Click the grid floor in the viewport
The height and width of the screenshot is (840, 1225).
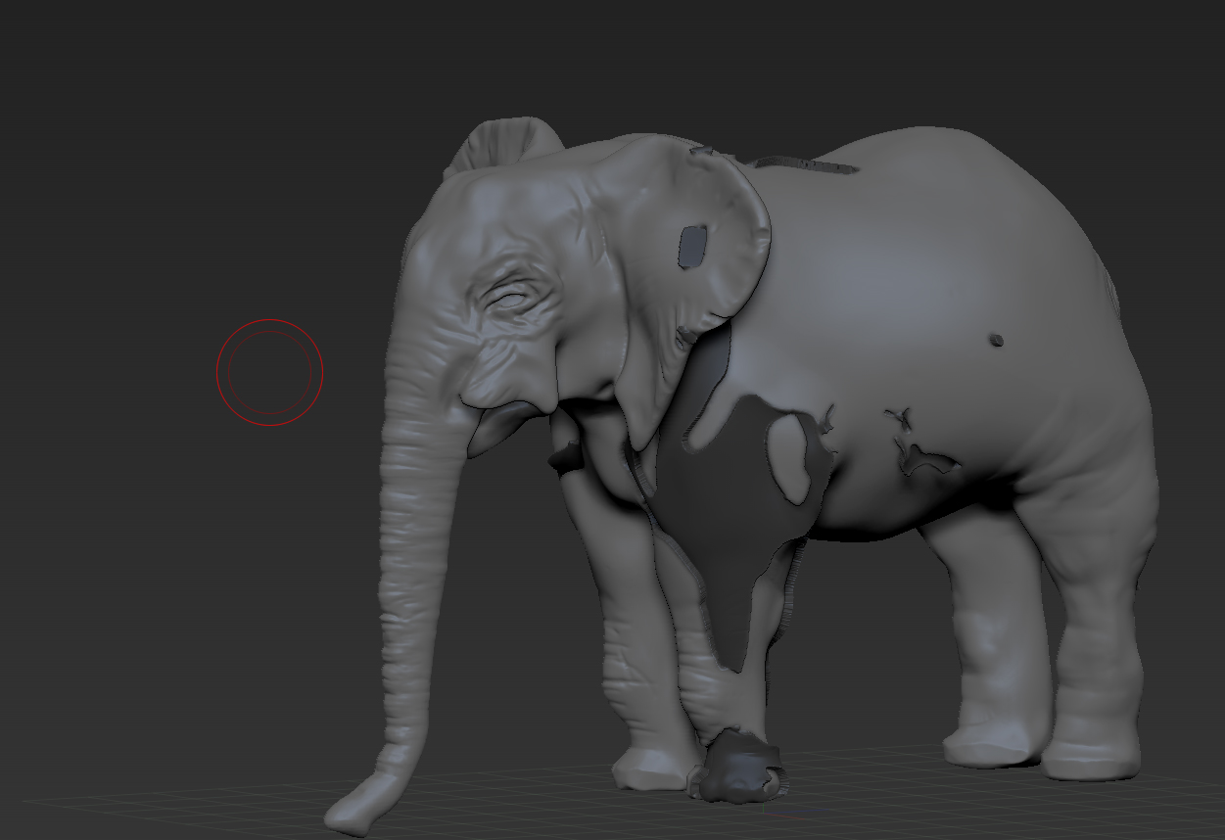tap(245, 803)
